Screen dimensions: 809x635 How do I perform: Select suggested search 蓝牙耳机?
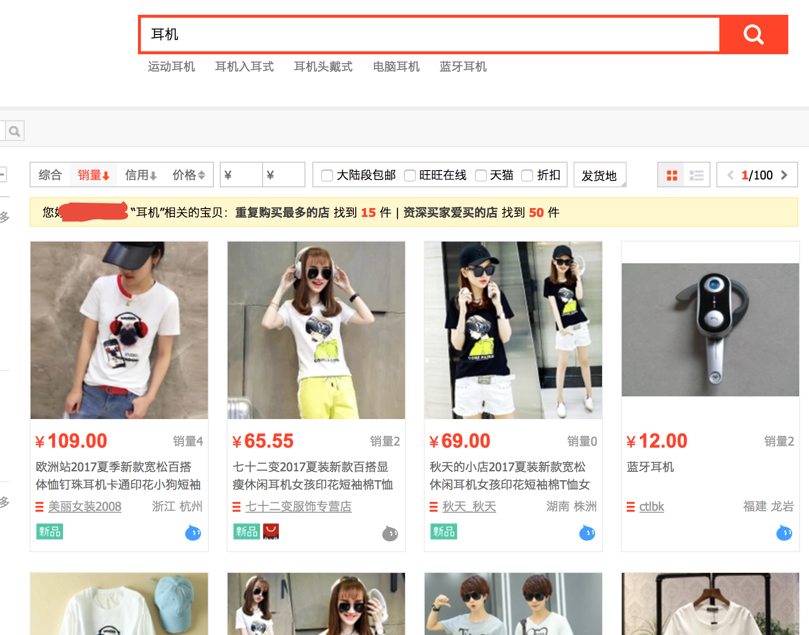point(463,67)
